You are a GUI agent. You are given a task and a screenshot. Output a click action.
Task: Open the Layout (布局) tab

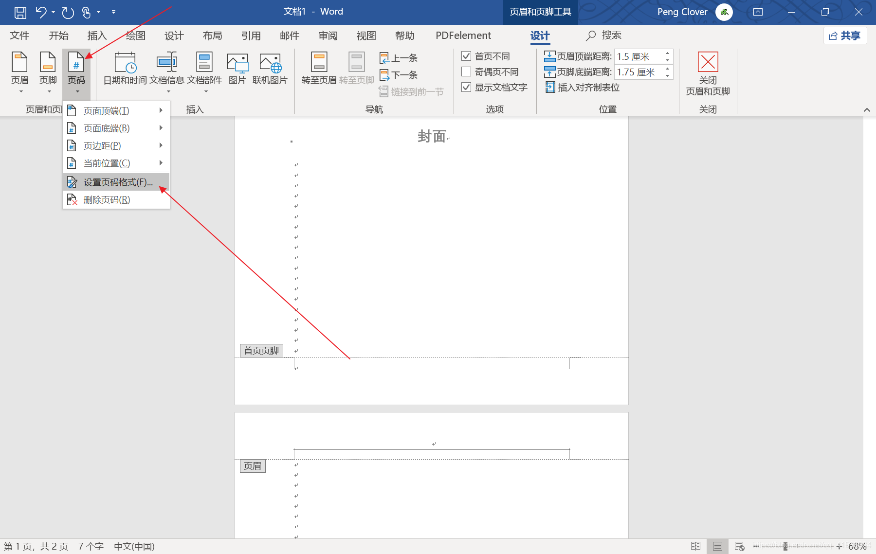click(212, 36)
